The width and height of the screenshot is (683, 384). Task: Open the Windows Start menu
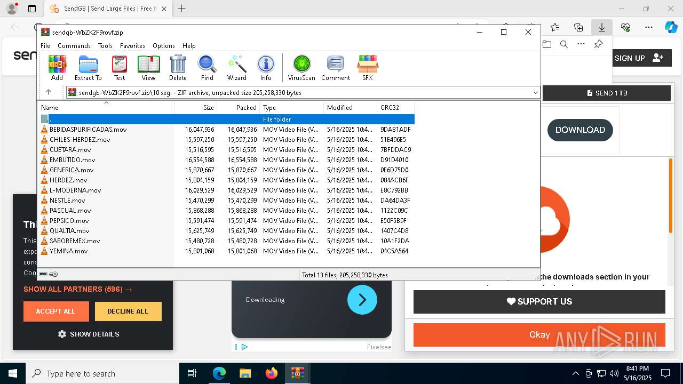(x=13, y=373)
